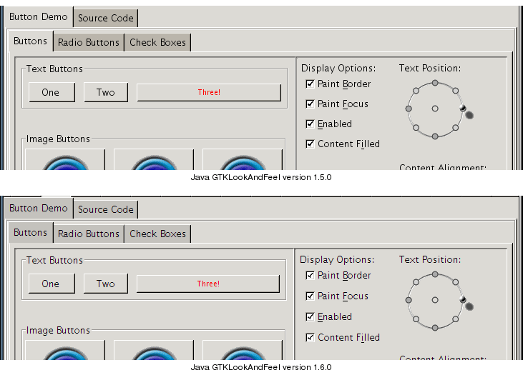Toggle Paint Border checkbox in the 1.6.0 panel
The image size is (523, 380).
pos(310,276)
